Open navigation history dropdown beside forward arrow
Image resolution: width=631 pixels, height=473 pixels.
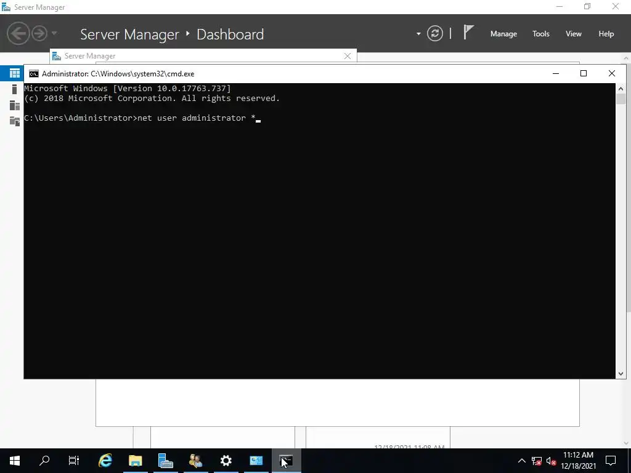point(54,33)
